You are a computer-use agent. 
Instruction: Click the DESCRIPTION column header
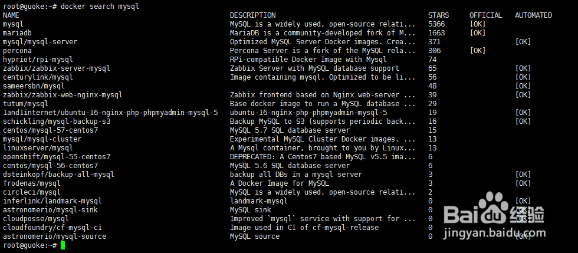(252, 15)
